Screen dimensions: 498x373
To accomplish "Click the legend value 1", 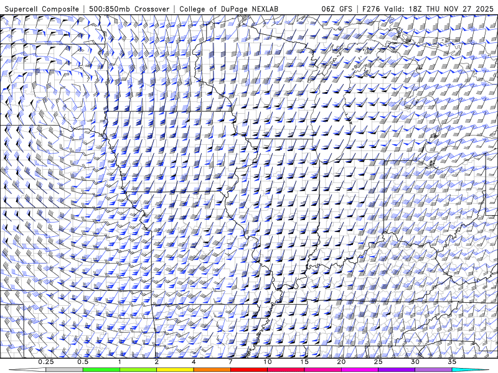I will pyautogui.click(x=120, y=362).
